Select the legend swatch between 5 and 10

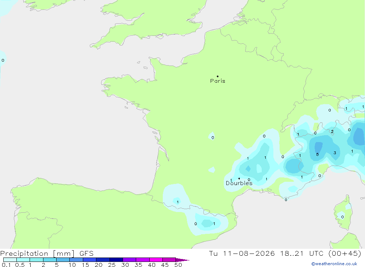[x=63, y=260]
